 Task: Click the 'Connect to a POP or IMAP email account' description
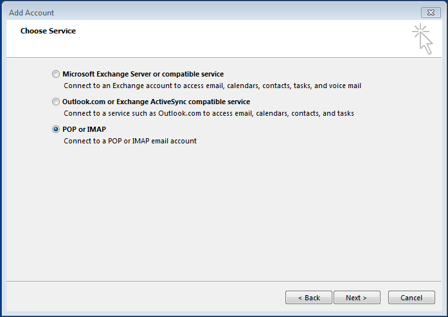pyautogui.click(x=130, y=141)
